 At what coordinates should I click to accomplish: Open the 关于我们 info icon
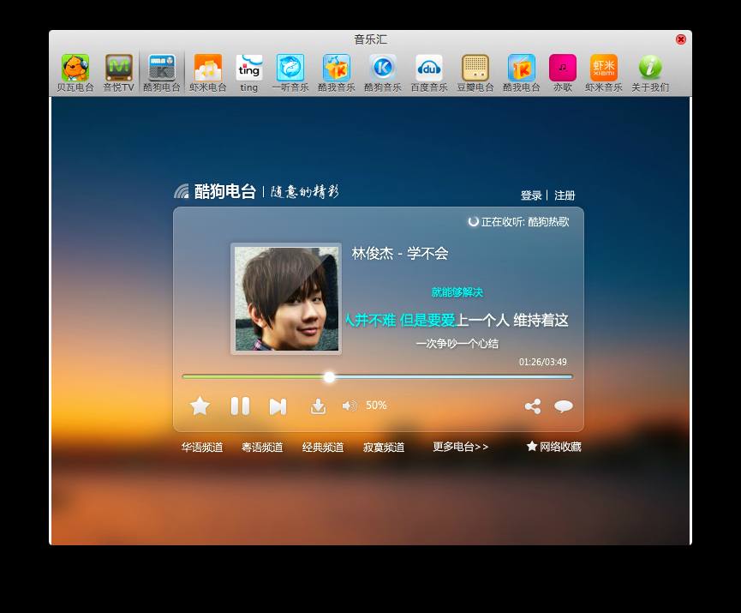coord(650,74)
